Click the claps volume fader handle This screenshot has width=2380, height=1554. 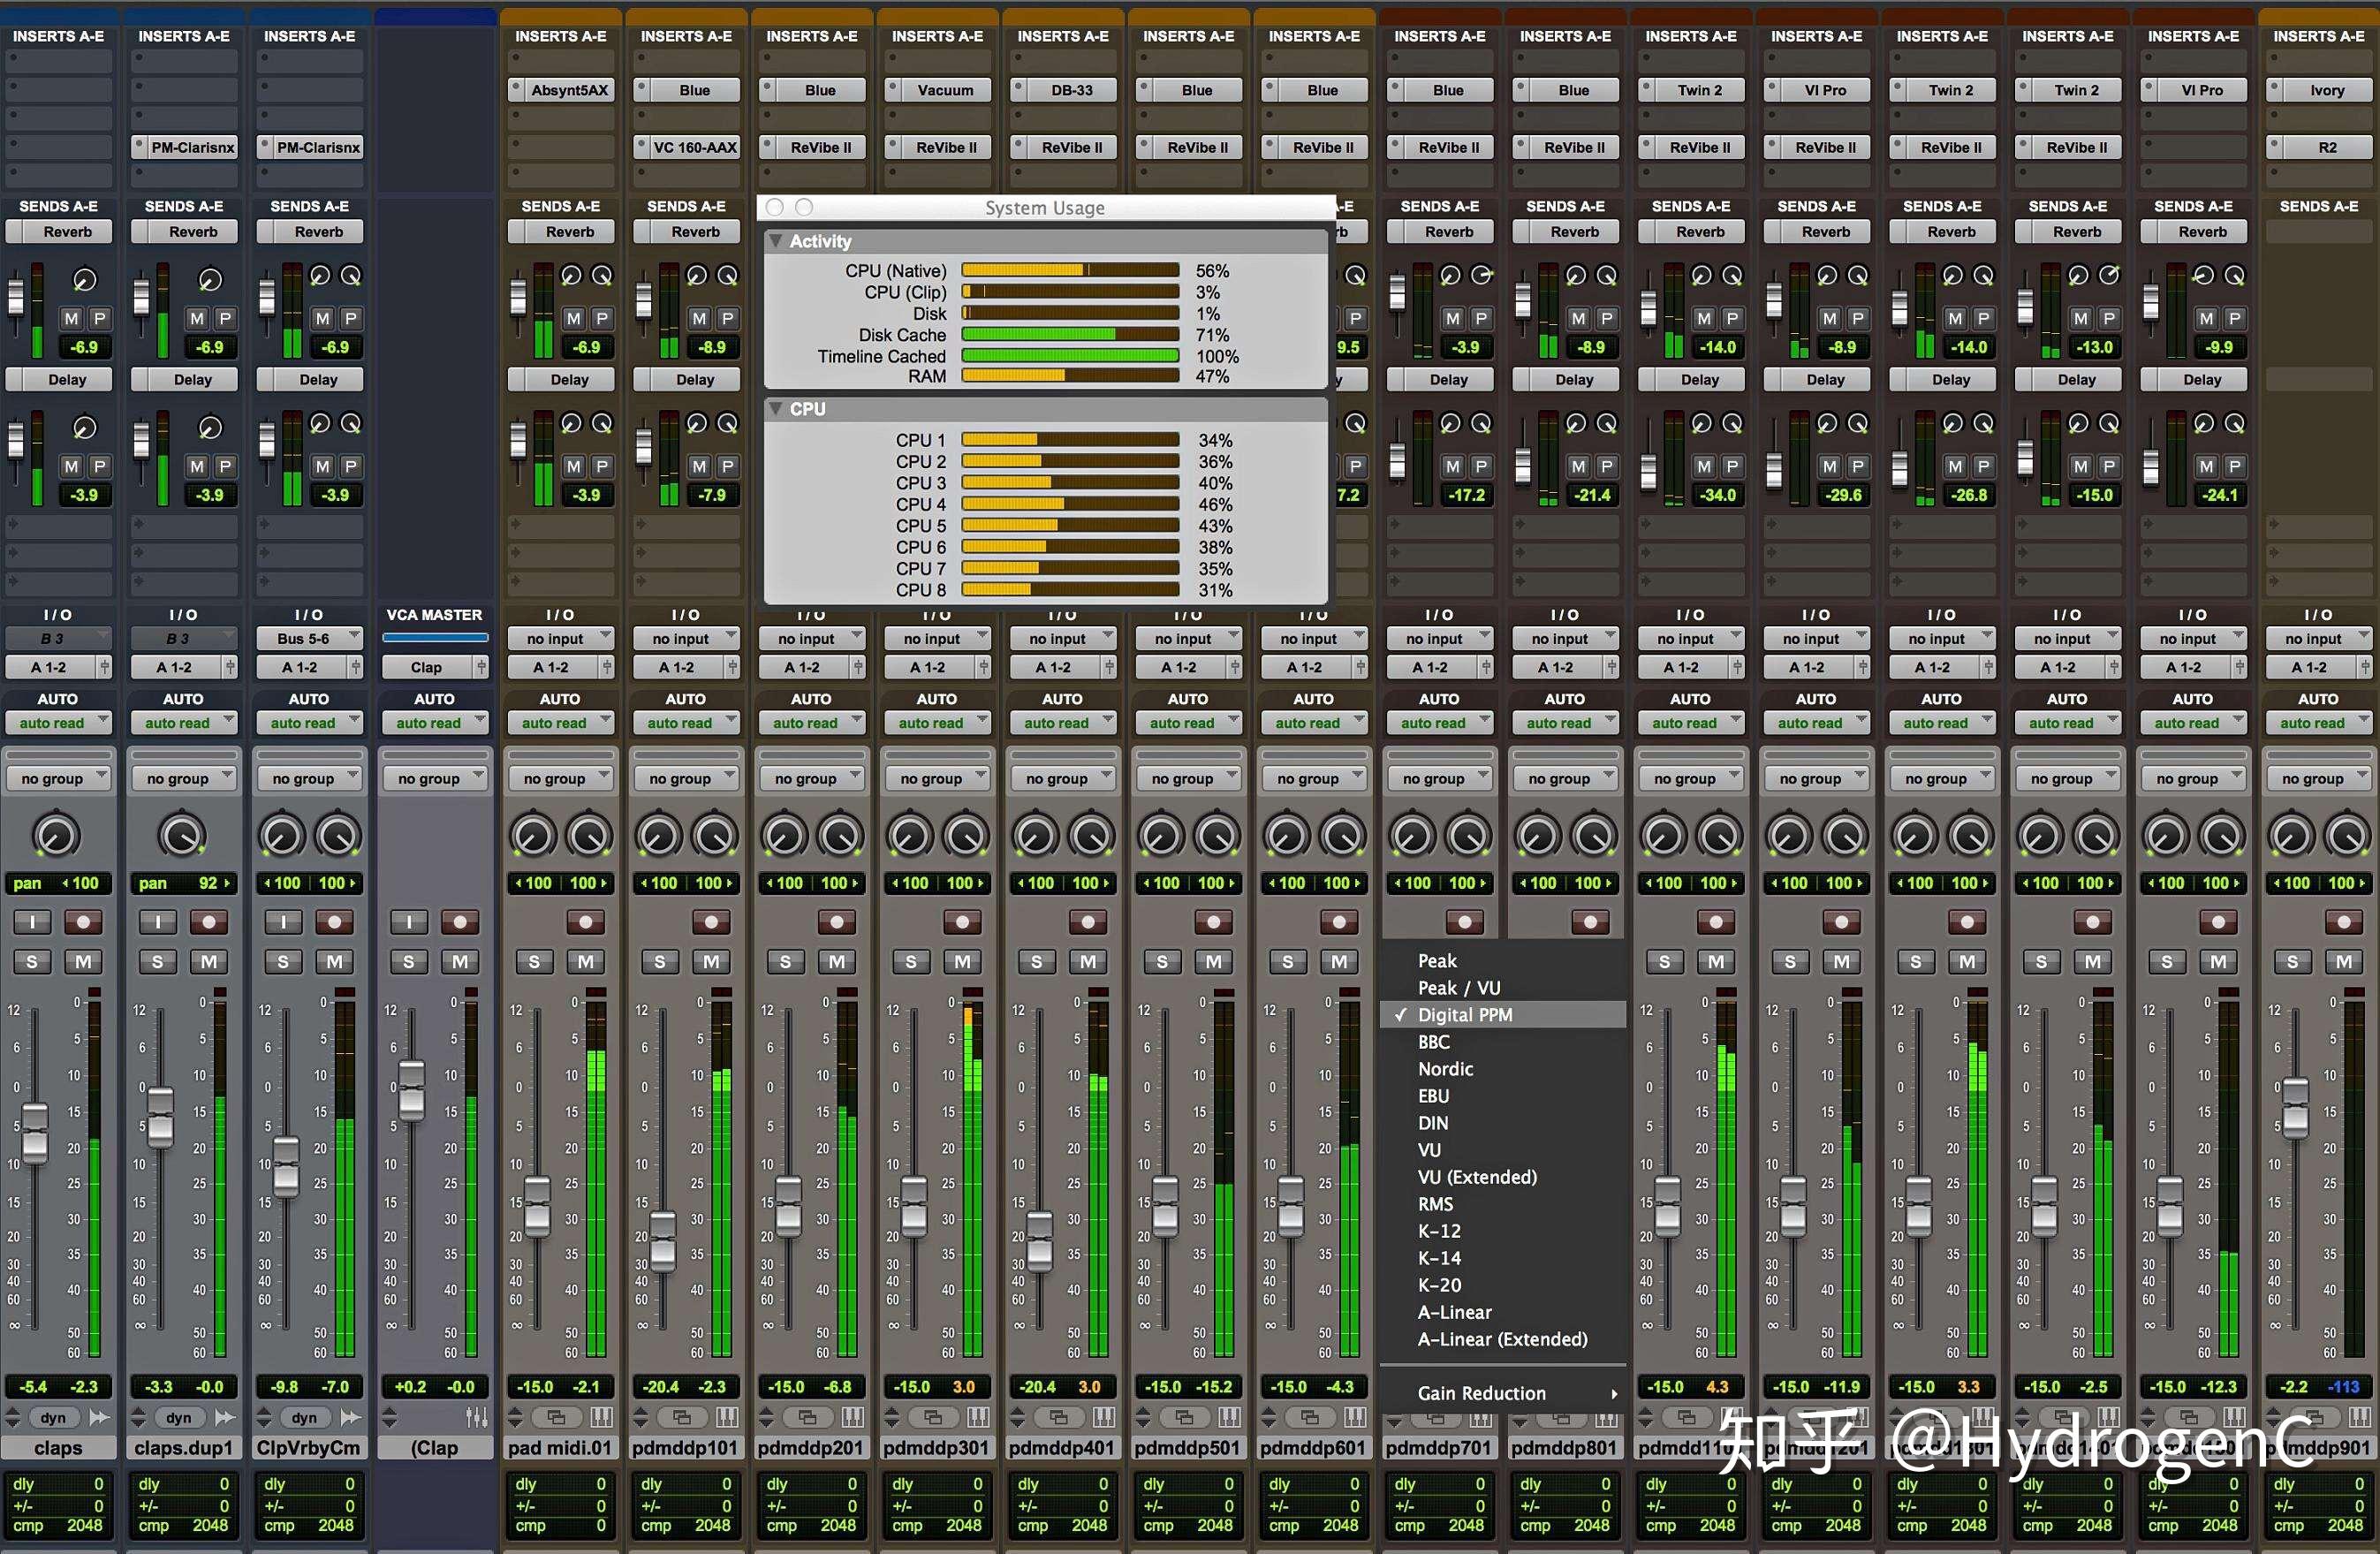click(x=35, y=1132)
